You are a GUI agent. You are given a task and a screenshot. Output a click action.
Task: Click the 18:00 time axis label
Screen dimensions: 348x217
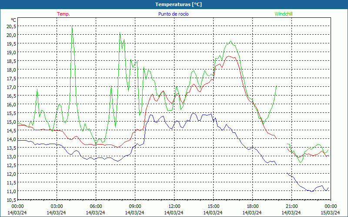[x=252, y=206]
